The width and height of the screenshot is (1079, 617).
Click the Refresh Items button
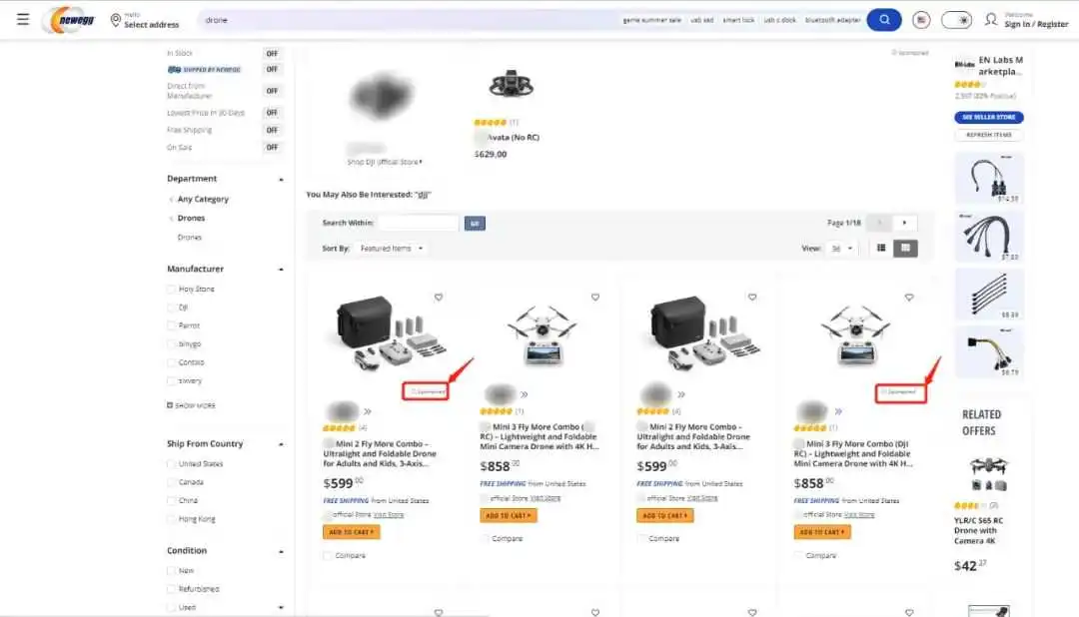coord(989,135)
